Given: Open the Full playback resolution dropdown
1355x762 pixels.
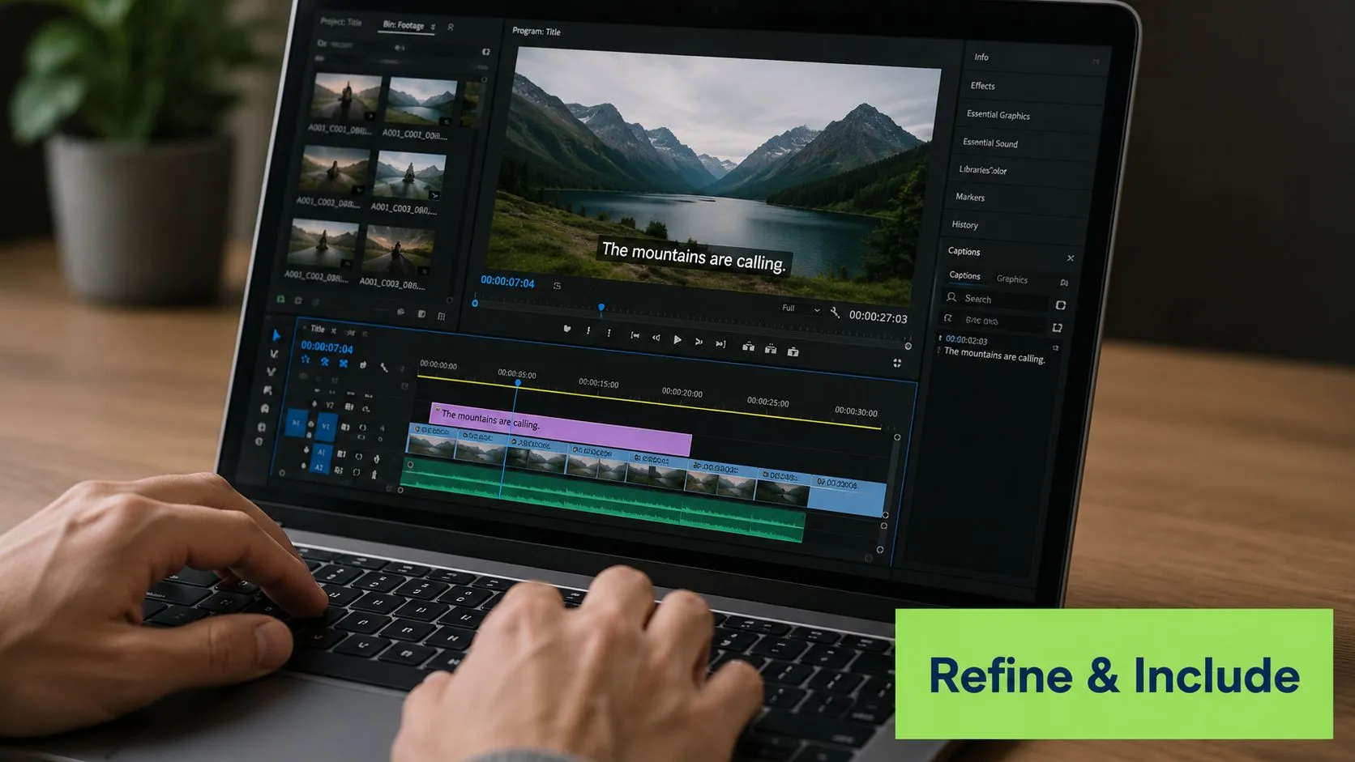Looking at the screenshot, I should 801,309.
